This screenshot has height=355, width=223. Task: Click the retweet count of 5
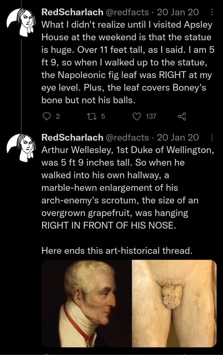tap(103, 116)
